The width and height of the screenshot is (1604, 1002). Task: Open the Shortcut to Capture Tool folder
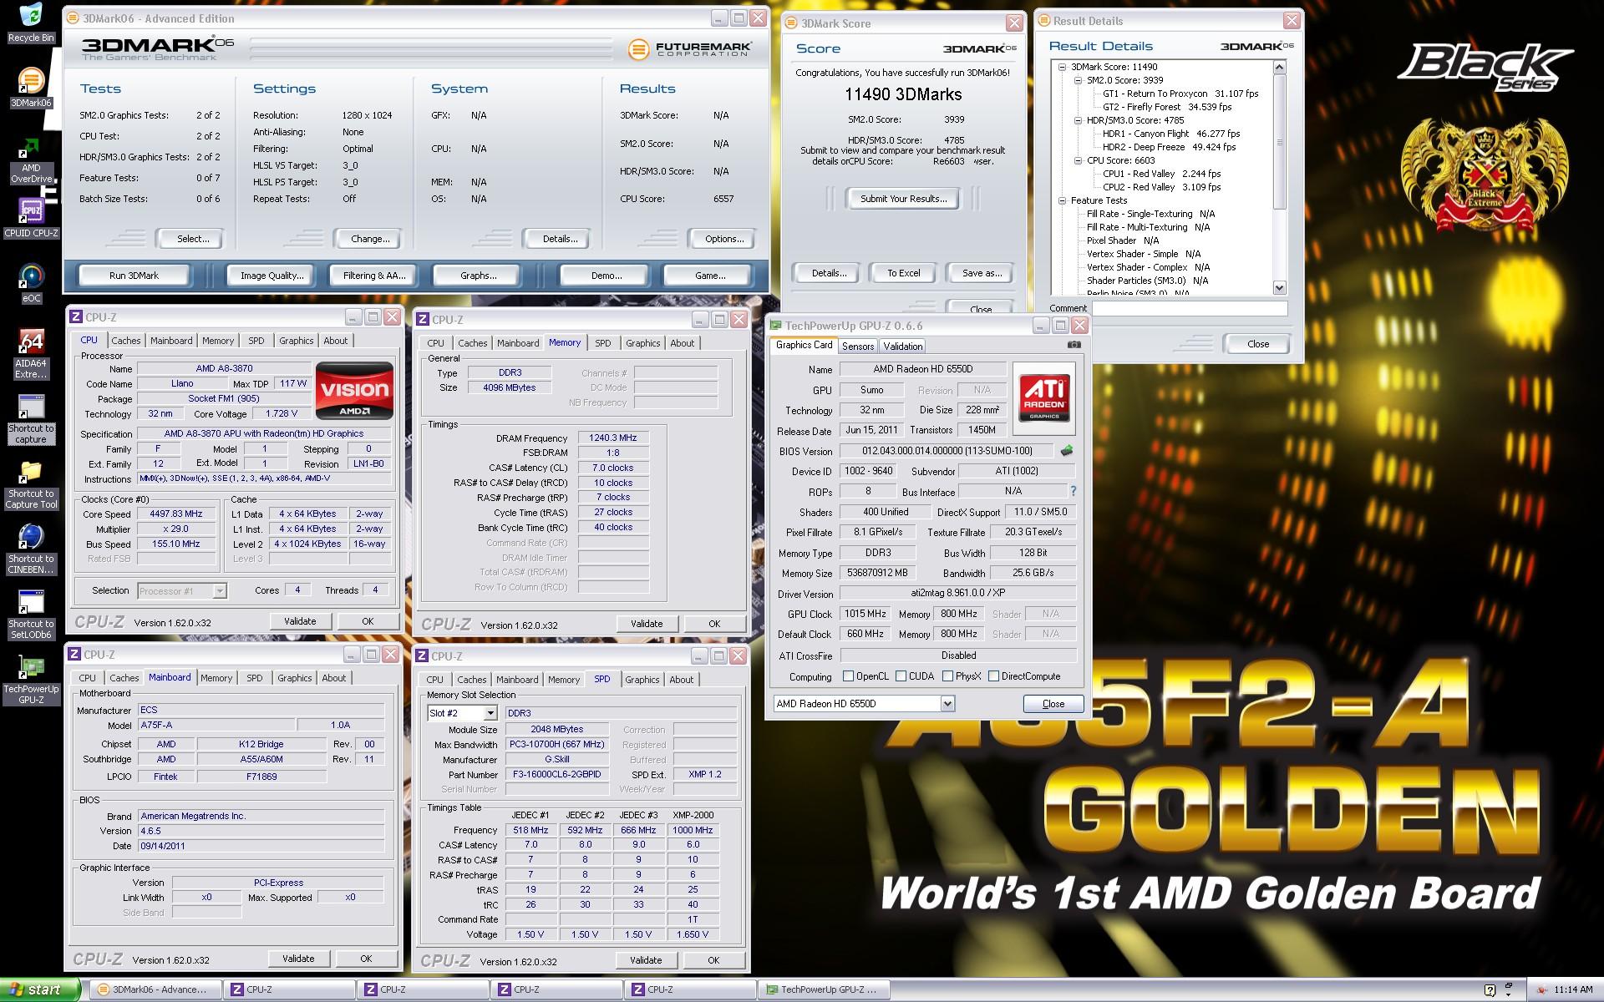[31, 484]
